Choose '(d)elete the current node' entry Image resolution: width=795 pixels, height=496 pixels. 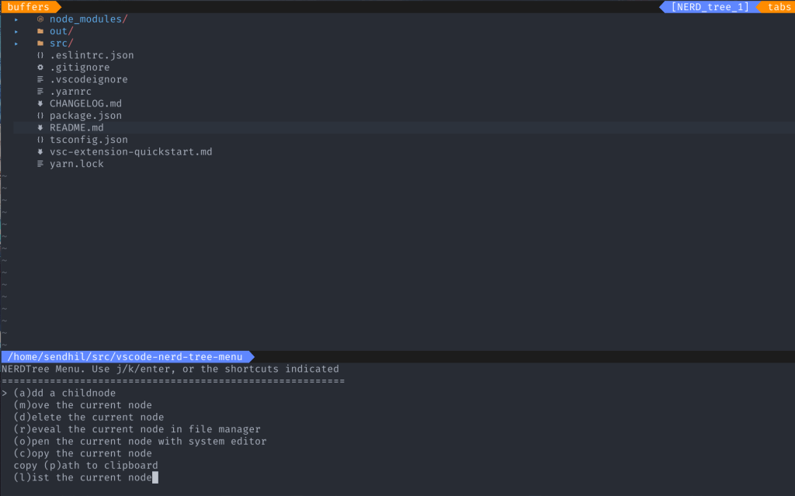click(89, 417)
